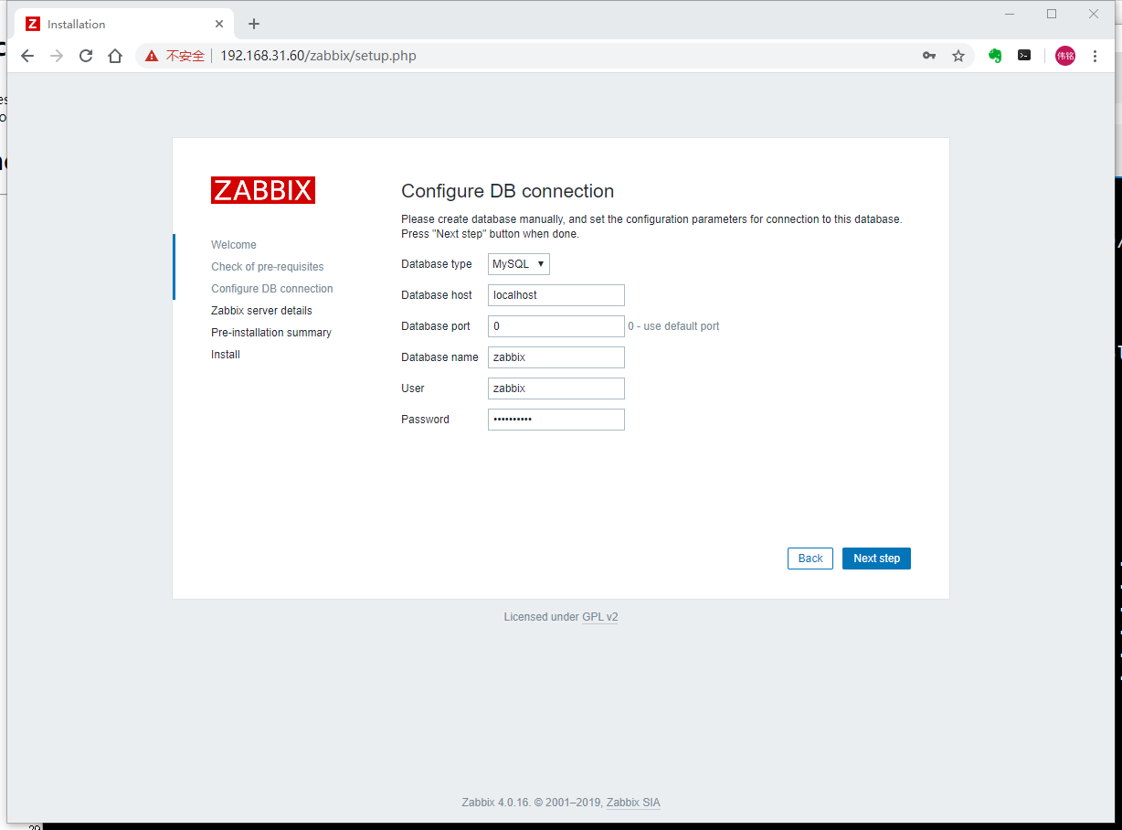Click the 'Database name' label
This screenshot has height=830, width=1122.
(x=439, y=357)
